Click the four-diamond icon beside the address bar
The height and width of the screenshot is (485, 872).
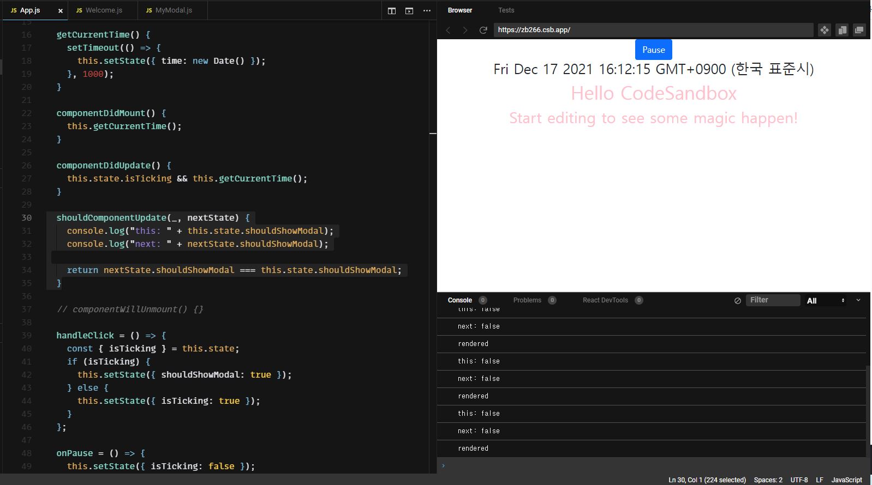[x=825, y=30]
